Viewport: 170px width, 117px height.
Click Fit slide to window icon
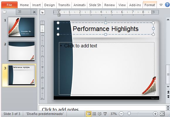(162, 114)
